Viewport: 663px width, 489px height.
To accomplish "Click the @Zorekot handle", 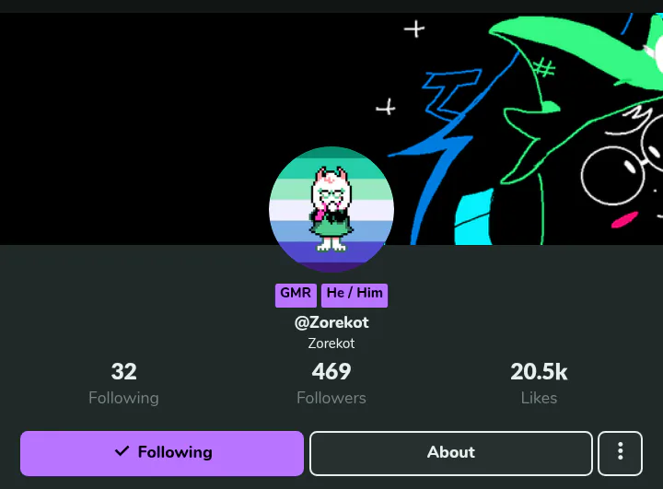I will coord(331,322).
